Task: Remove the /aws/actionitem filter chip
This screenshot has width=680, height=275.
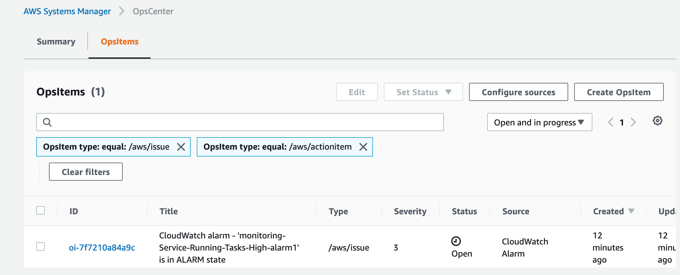Action: pyautogui.click(x=363, y=147)
